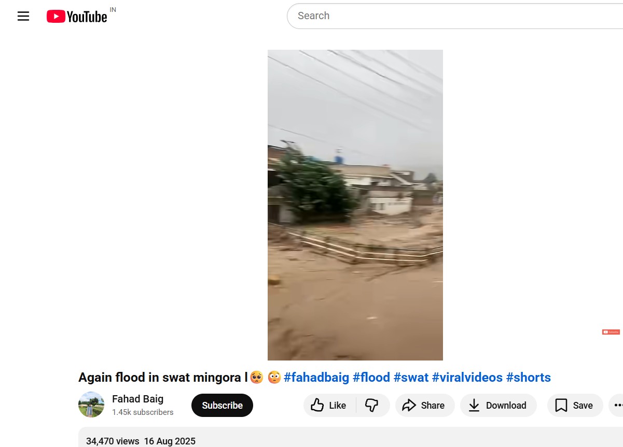Subscribe to Fahad Baig channel
The width and height of the screenshot is (623, 447).
click(222, 406)
